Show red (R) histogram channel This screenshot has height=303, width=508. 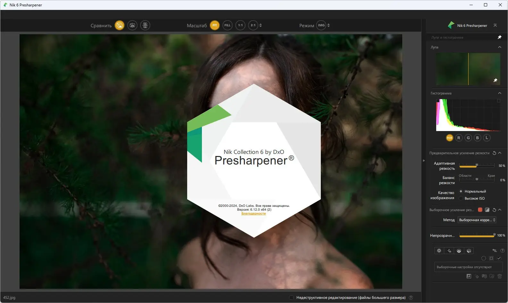459,138
